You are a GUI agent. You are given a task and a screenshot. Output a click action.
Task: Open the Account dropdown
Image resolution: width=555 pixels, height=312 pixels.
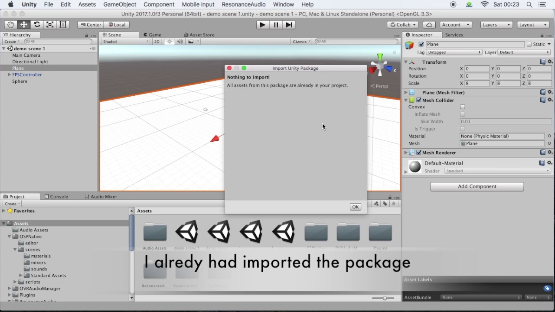456,25
